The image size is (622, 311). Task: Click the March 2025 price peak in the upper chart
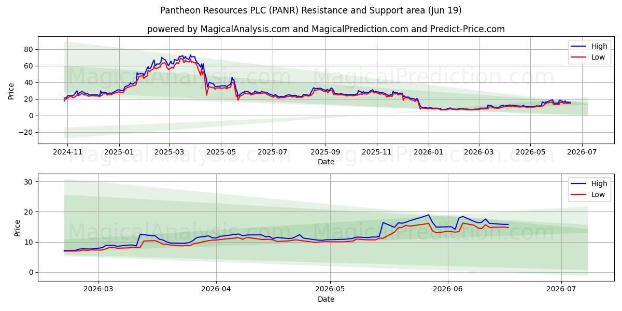190,55
